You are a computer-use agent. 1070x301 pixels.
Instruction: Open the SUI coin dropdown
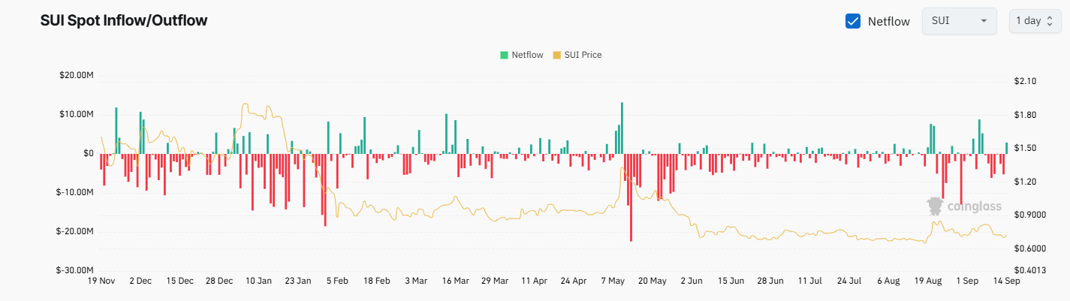point(959,21)
